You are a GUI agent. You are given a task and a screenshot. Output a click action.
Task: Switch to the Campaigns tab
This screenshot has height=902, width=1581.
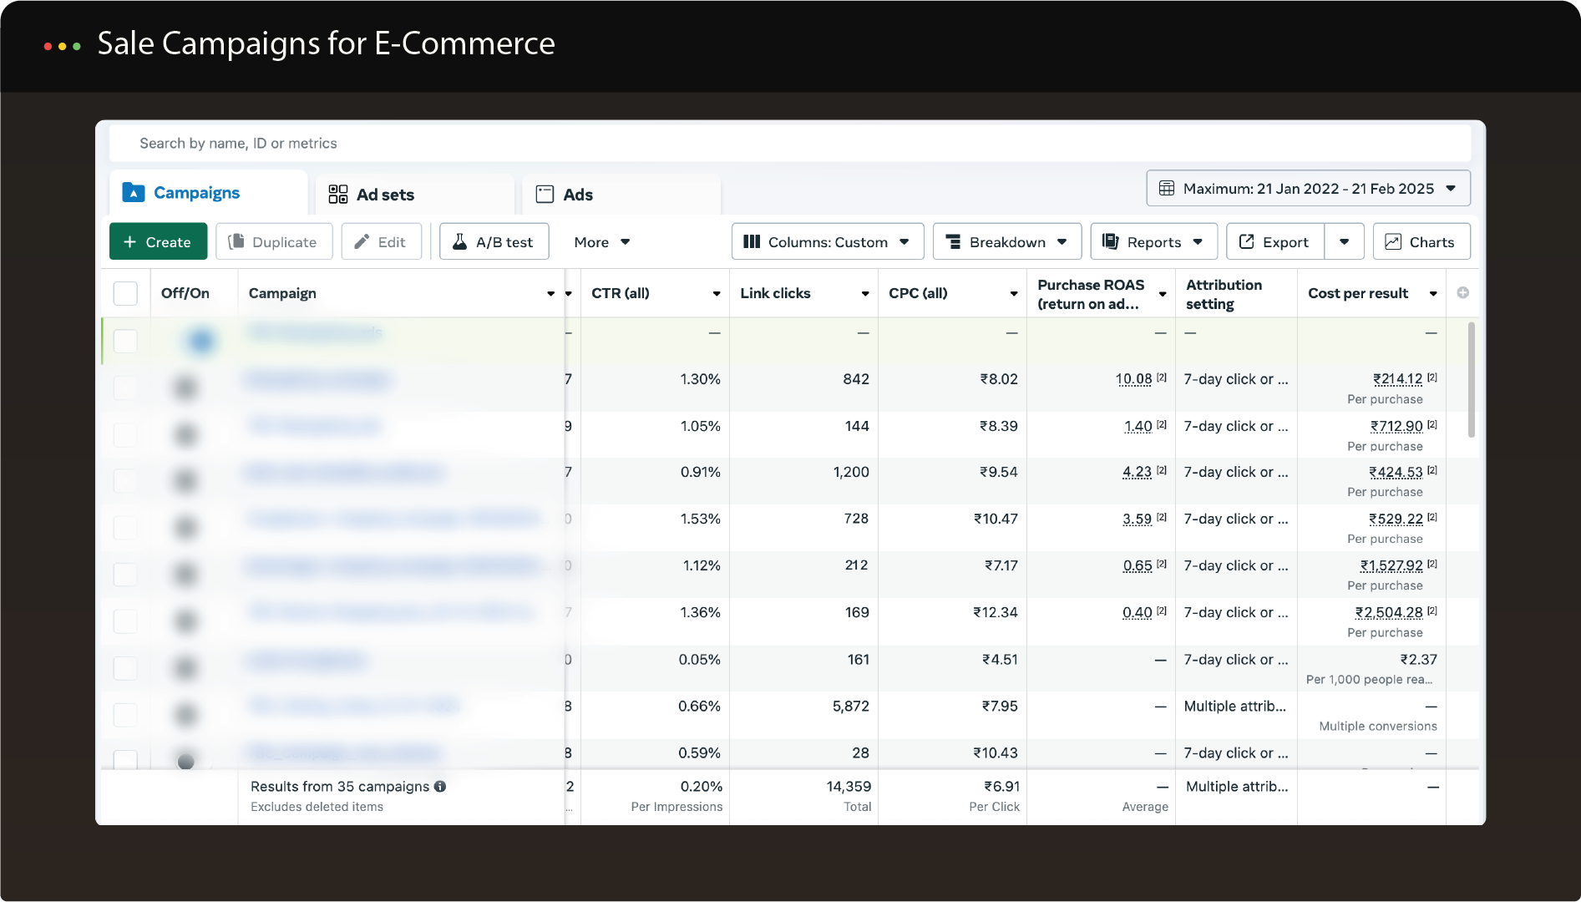[209, 193]
